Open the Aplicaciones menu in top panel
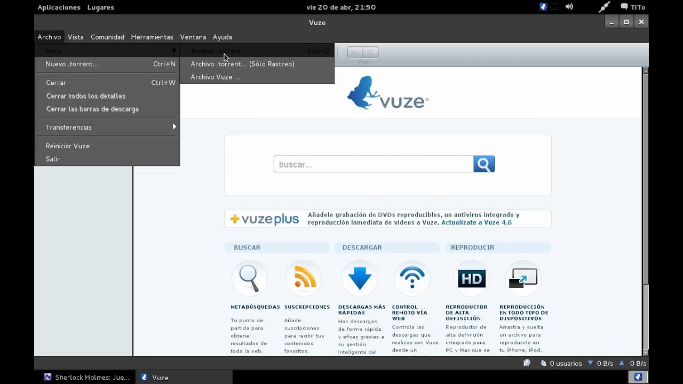 59,7
